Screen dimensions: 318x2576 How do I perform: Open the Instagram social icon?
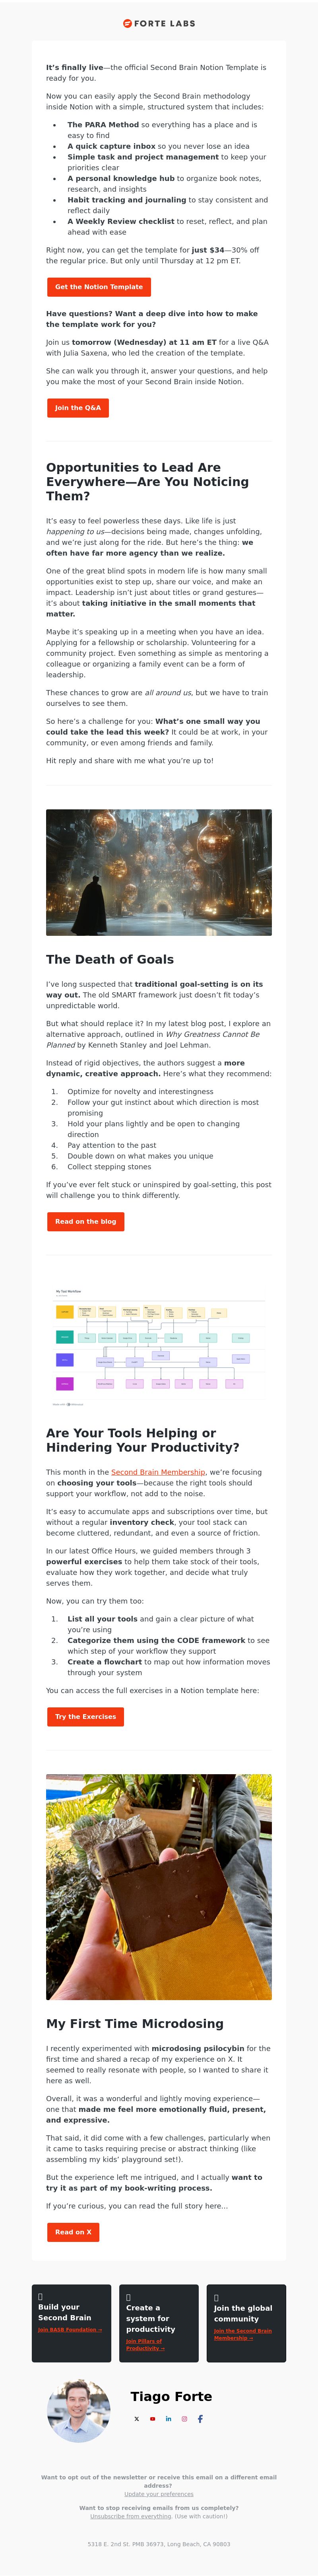(x=184, y=2418)
